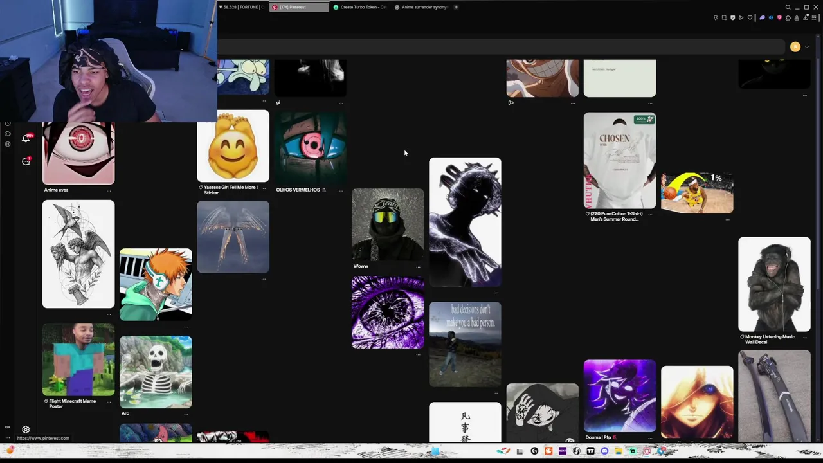Open the browser search magnifier icon
This screenshot has width=823, height=463.
788,7
